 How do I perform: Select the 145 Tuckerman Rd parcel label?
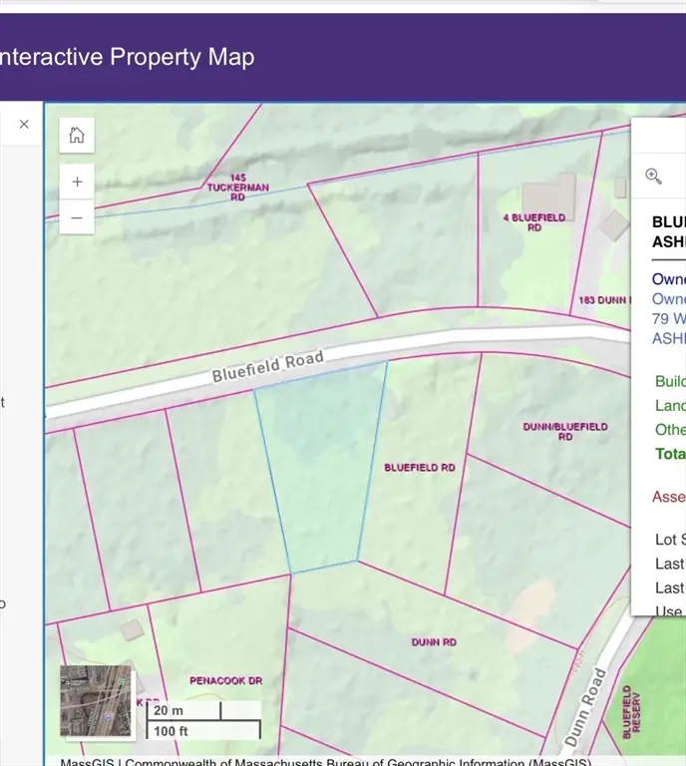point(225,188)
